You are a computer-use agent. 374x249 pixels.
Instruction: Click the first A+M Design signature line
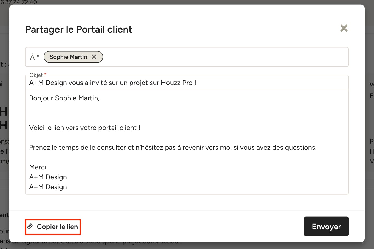48,177
